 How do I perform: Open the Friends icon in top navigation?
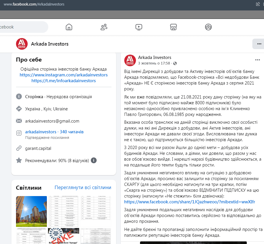104,27
